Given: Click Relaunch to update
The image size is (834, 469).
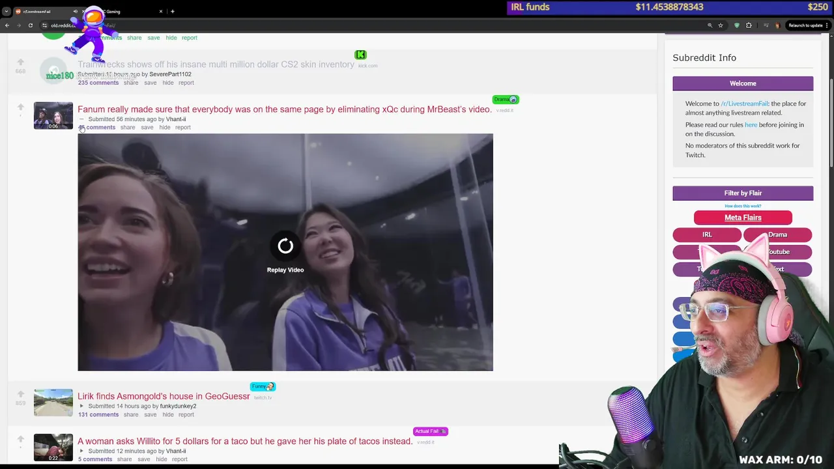Looking at the screenshot, I should point(805,25).
